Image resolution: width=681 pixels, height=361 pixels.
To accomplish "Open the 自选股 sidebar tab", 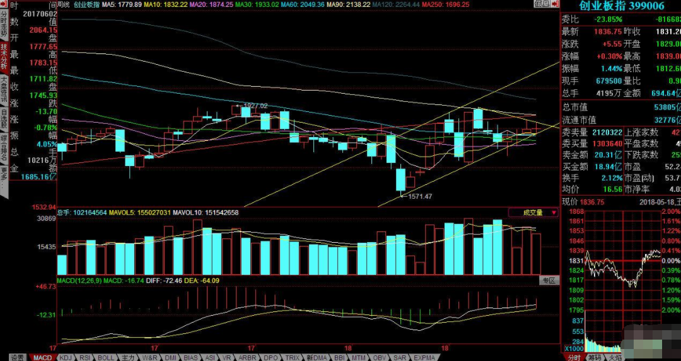I will pos(4,119).
